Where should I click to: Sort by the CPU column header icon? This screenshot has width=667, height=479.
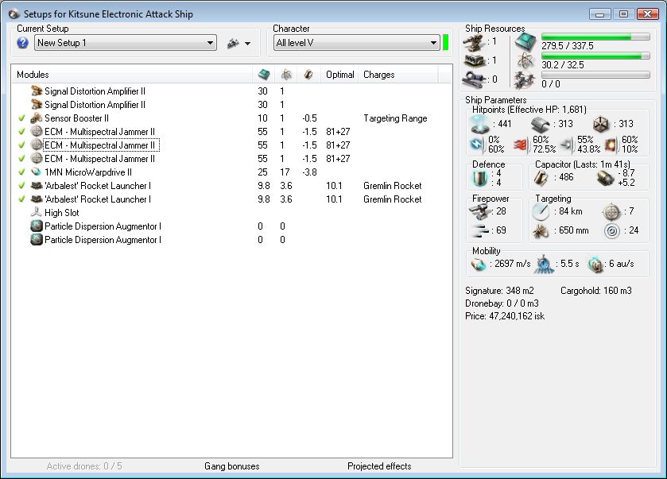(x=264, y=75)
